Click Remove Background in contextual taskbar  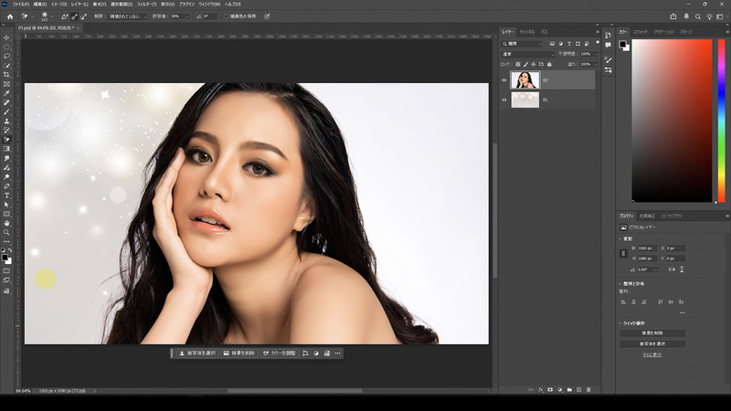coord(239,353)
